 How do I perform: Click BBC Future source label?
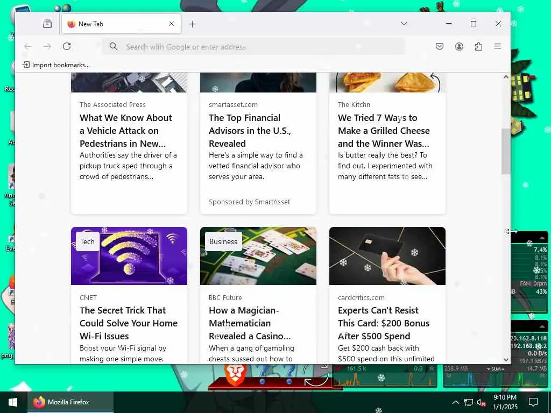pyautogui.click(x=225, y=298)
